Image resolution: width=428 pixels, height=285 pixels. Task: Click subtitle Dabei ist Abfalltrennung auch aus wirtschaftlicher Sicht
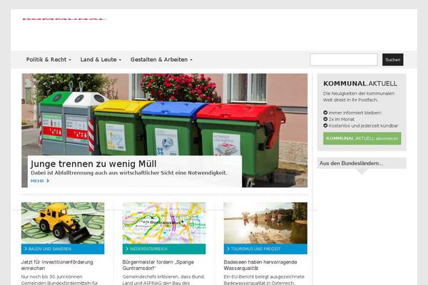129,173
